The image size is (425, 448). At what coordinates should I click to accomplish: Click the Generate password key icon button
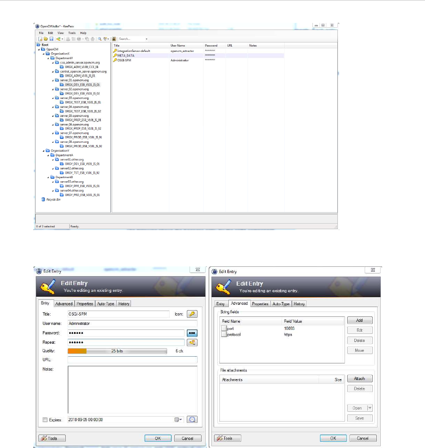coord(192,342)
